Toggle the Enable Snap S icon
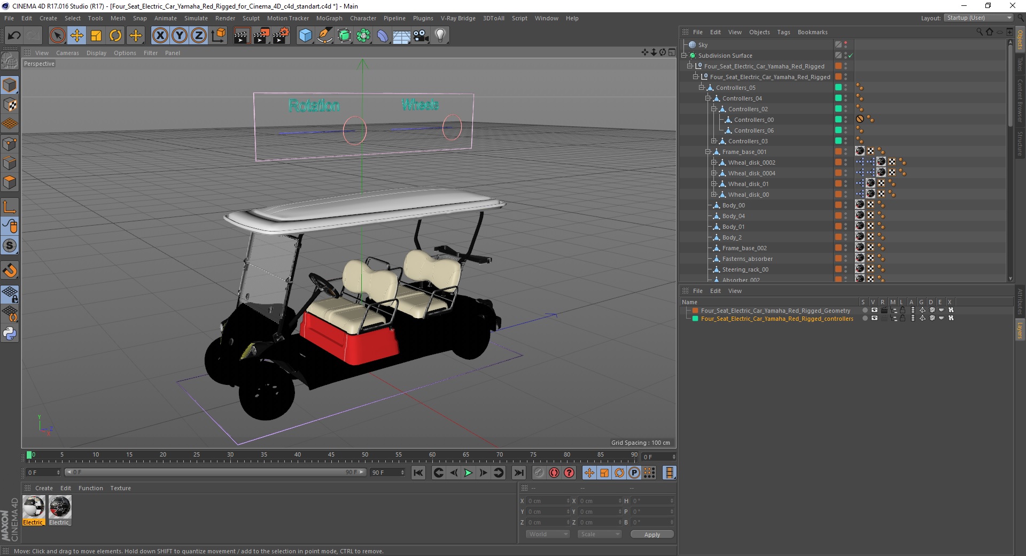The image size is (1026, 556). (x=10, y=246)
